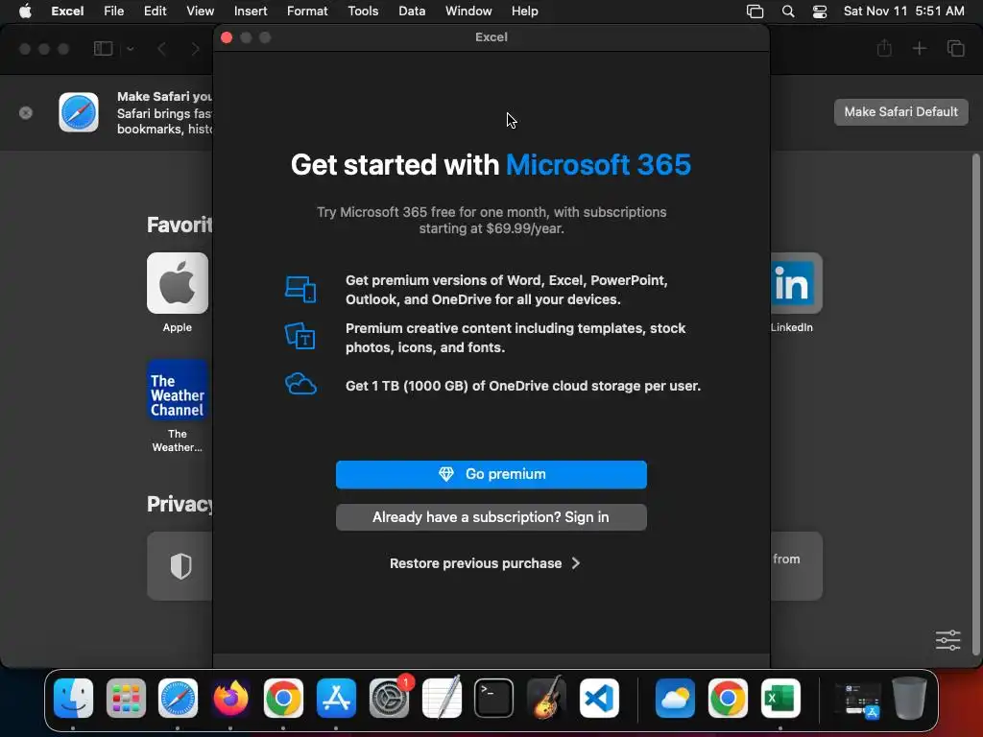The image size is (983, 737).
Task: Open Restore previous purchase link
Action: click(x=484, y=563)
